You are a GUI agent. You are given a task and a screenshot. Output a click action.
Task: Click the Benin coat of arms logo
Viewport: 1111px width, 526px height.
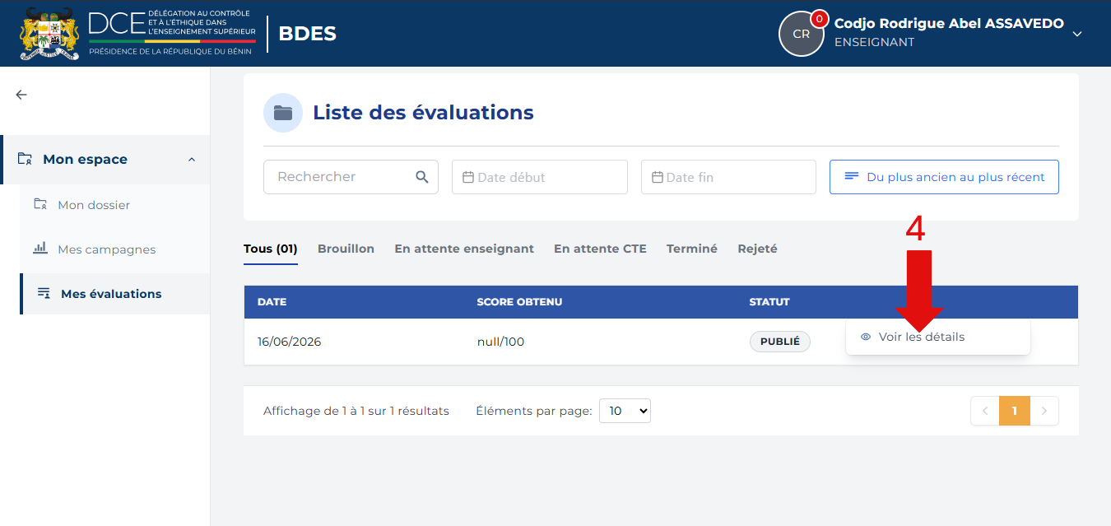[x=49, y=33]
